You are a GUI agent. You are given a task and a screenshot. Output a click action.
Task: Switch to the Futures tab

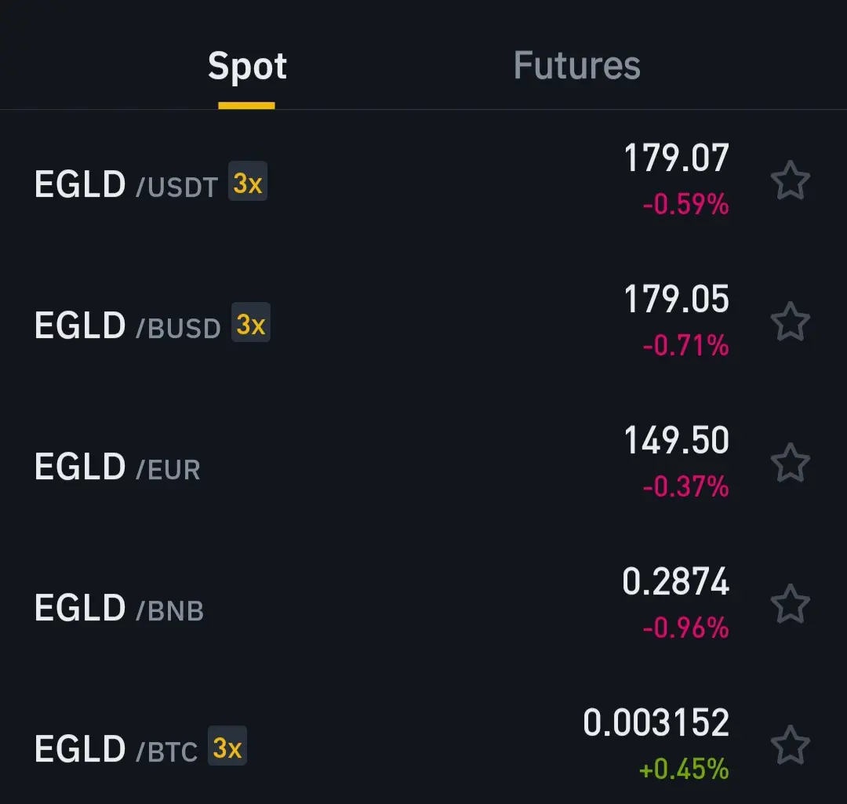click(x=576, y=66)
